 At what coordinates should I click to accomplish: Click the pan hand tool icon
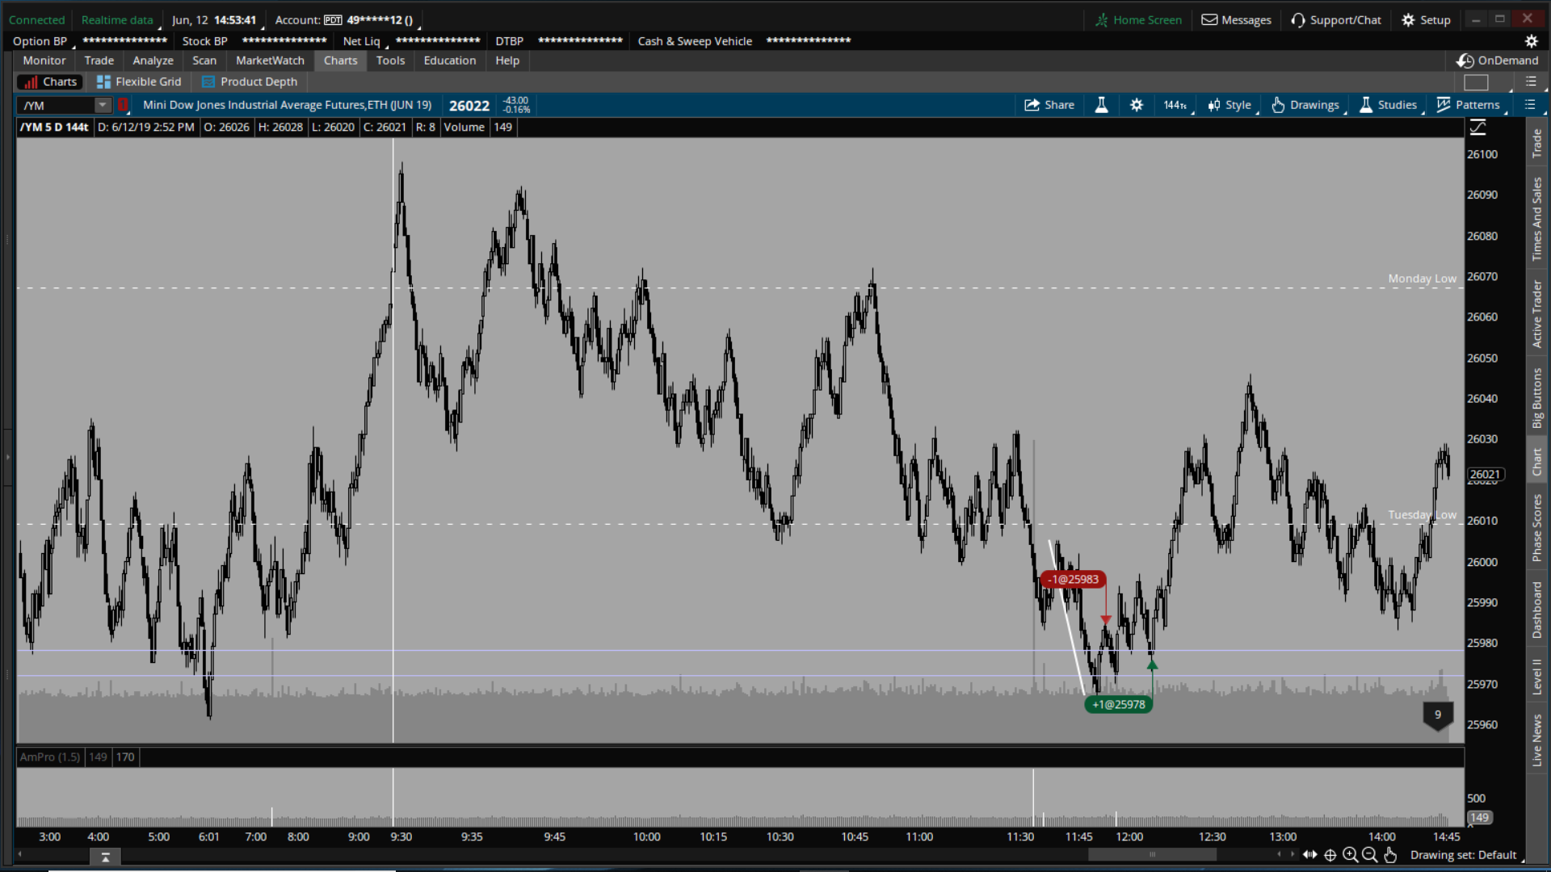1390,855
